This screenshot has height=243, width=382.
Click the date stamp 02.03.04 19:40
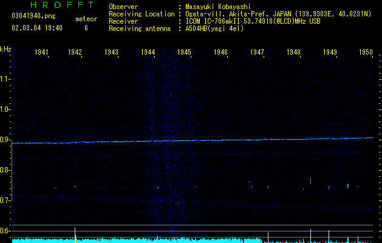[37, 28]
